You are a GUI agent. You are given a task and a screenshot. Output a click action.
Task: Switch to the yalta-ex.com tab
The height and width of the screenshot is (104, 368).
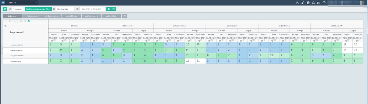[32, 16]
